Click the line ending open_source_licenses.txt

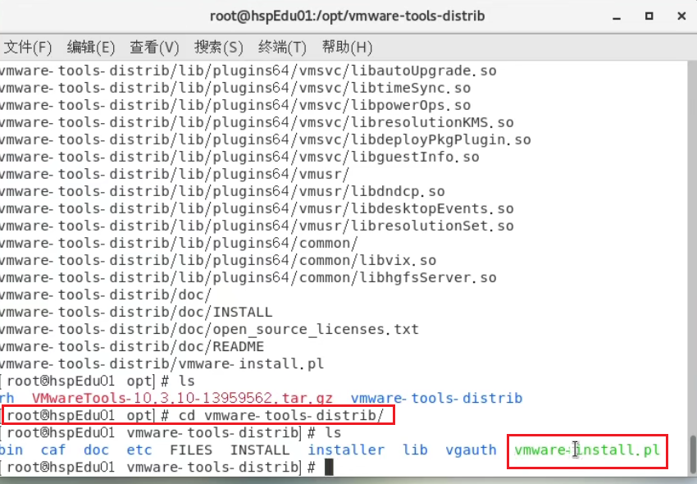point(209,329)
